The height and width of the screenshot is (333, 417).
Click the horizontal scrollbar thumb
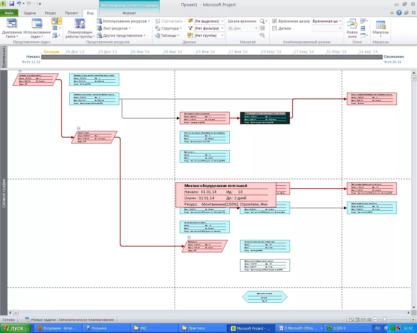pyautogui.click(x=16, y=313)
